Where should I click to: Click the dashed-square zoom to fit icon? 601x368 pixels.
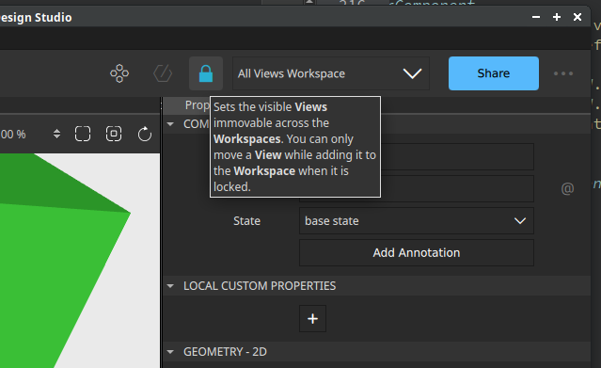pos(83,134)
